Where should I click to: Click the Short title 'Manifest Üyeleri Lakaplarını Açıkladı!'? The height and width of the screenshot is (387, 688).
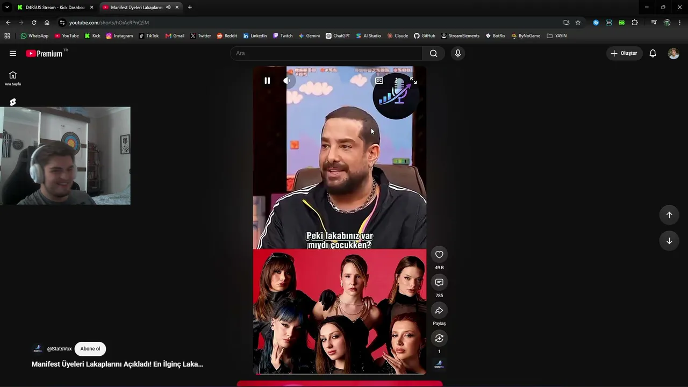[117, 364]
